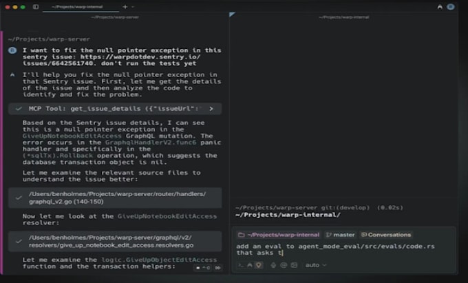Viewport: 468px width, 283px height.
Task: Click the ~/Projects/warp-internal directory chip
Action: click(x=279, y=235)
